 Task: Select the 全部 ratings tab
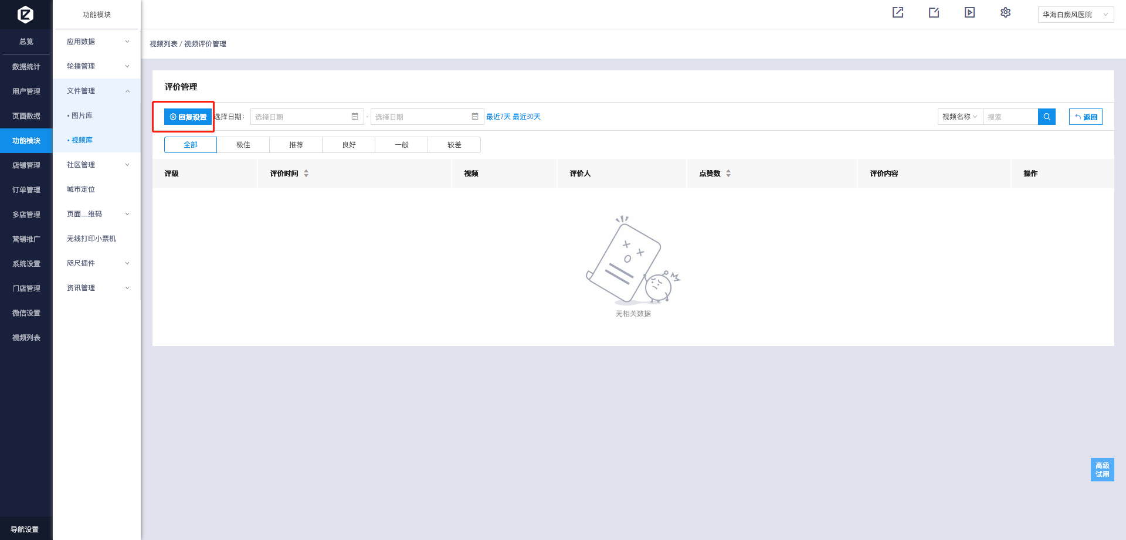[191, 145]
